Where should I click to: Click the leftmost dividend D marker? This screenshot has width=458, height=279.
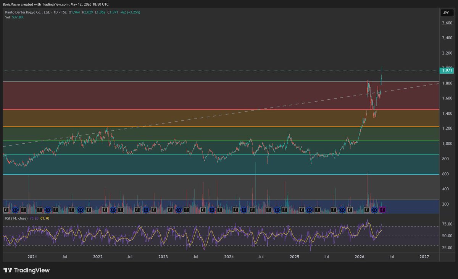pyautogui.click(x=15, y=210)
